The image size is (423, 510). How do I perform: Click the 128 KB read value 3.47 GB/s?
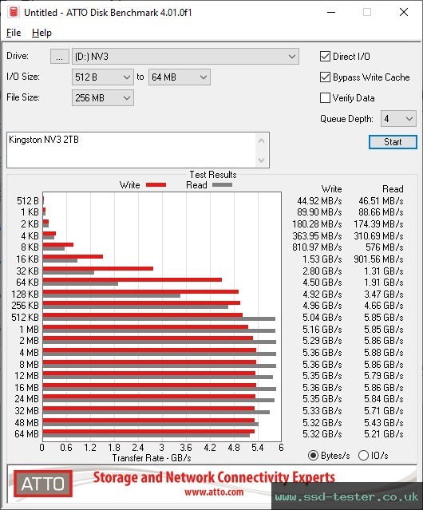point(384,295)
